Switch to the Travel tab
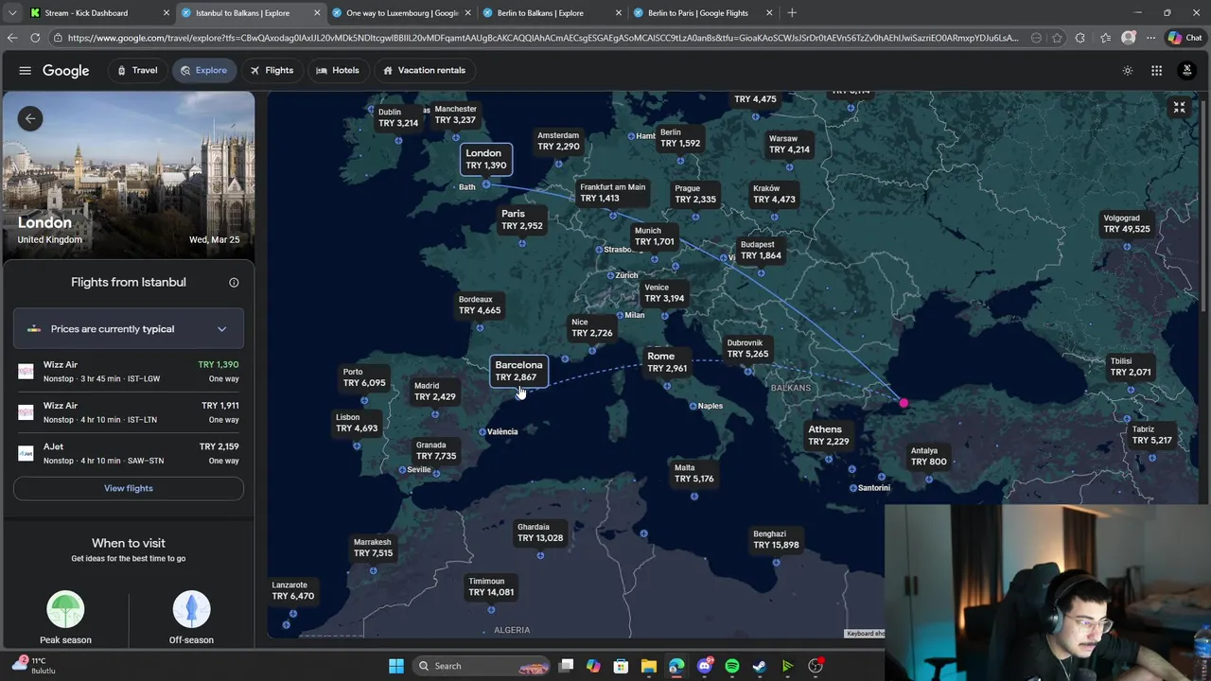Screen dimensions: 1211x681 click(x=137, y=70)
